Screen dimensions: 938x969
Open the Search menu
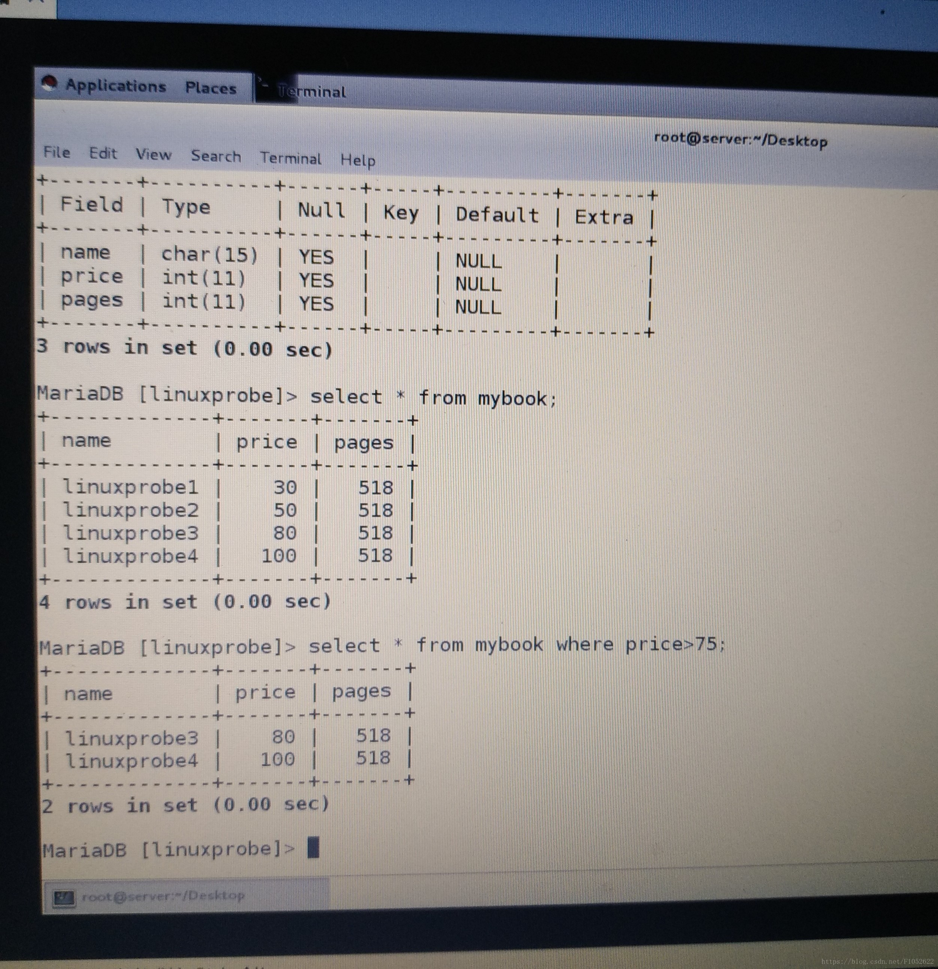pyautogui.click(x=216, y=156)
